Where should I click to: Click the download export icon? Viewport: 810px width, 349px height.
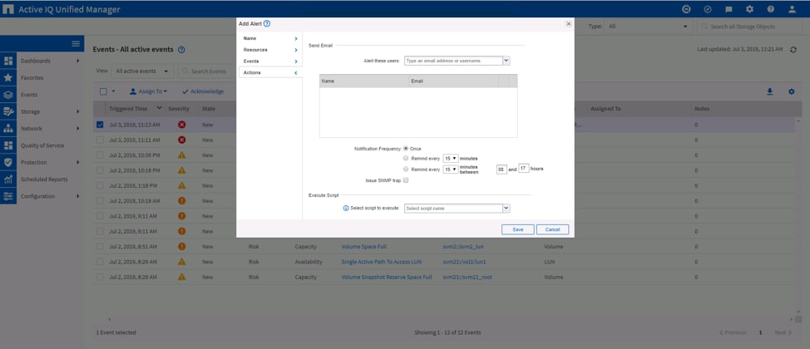[770, 91]
